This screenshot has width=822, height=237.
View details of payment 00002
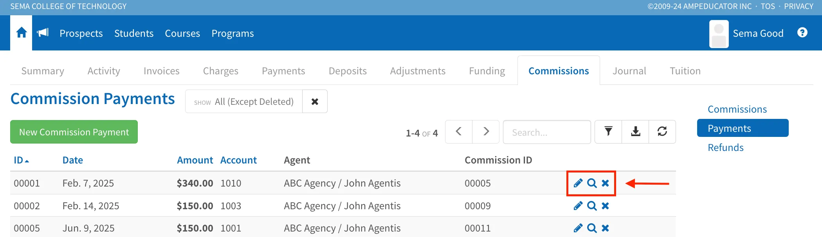pos(592,206)
